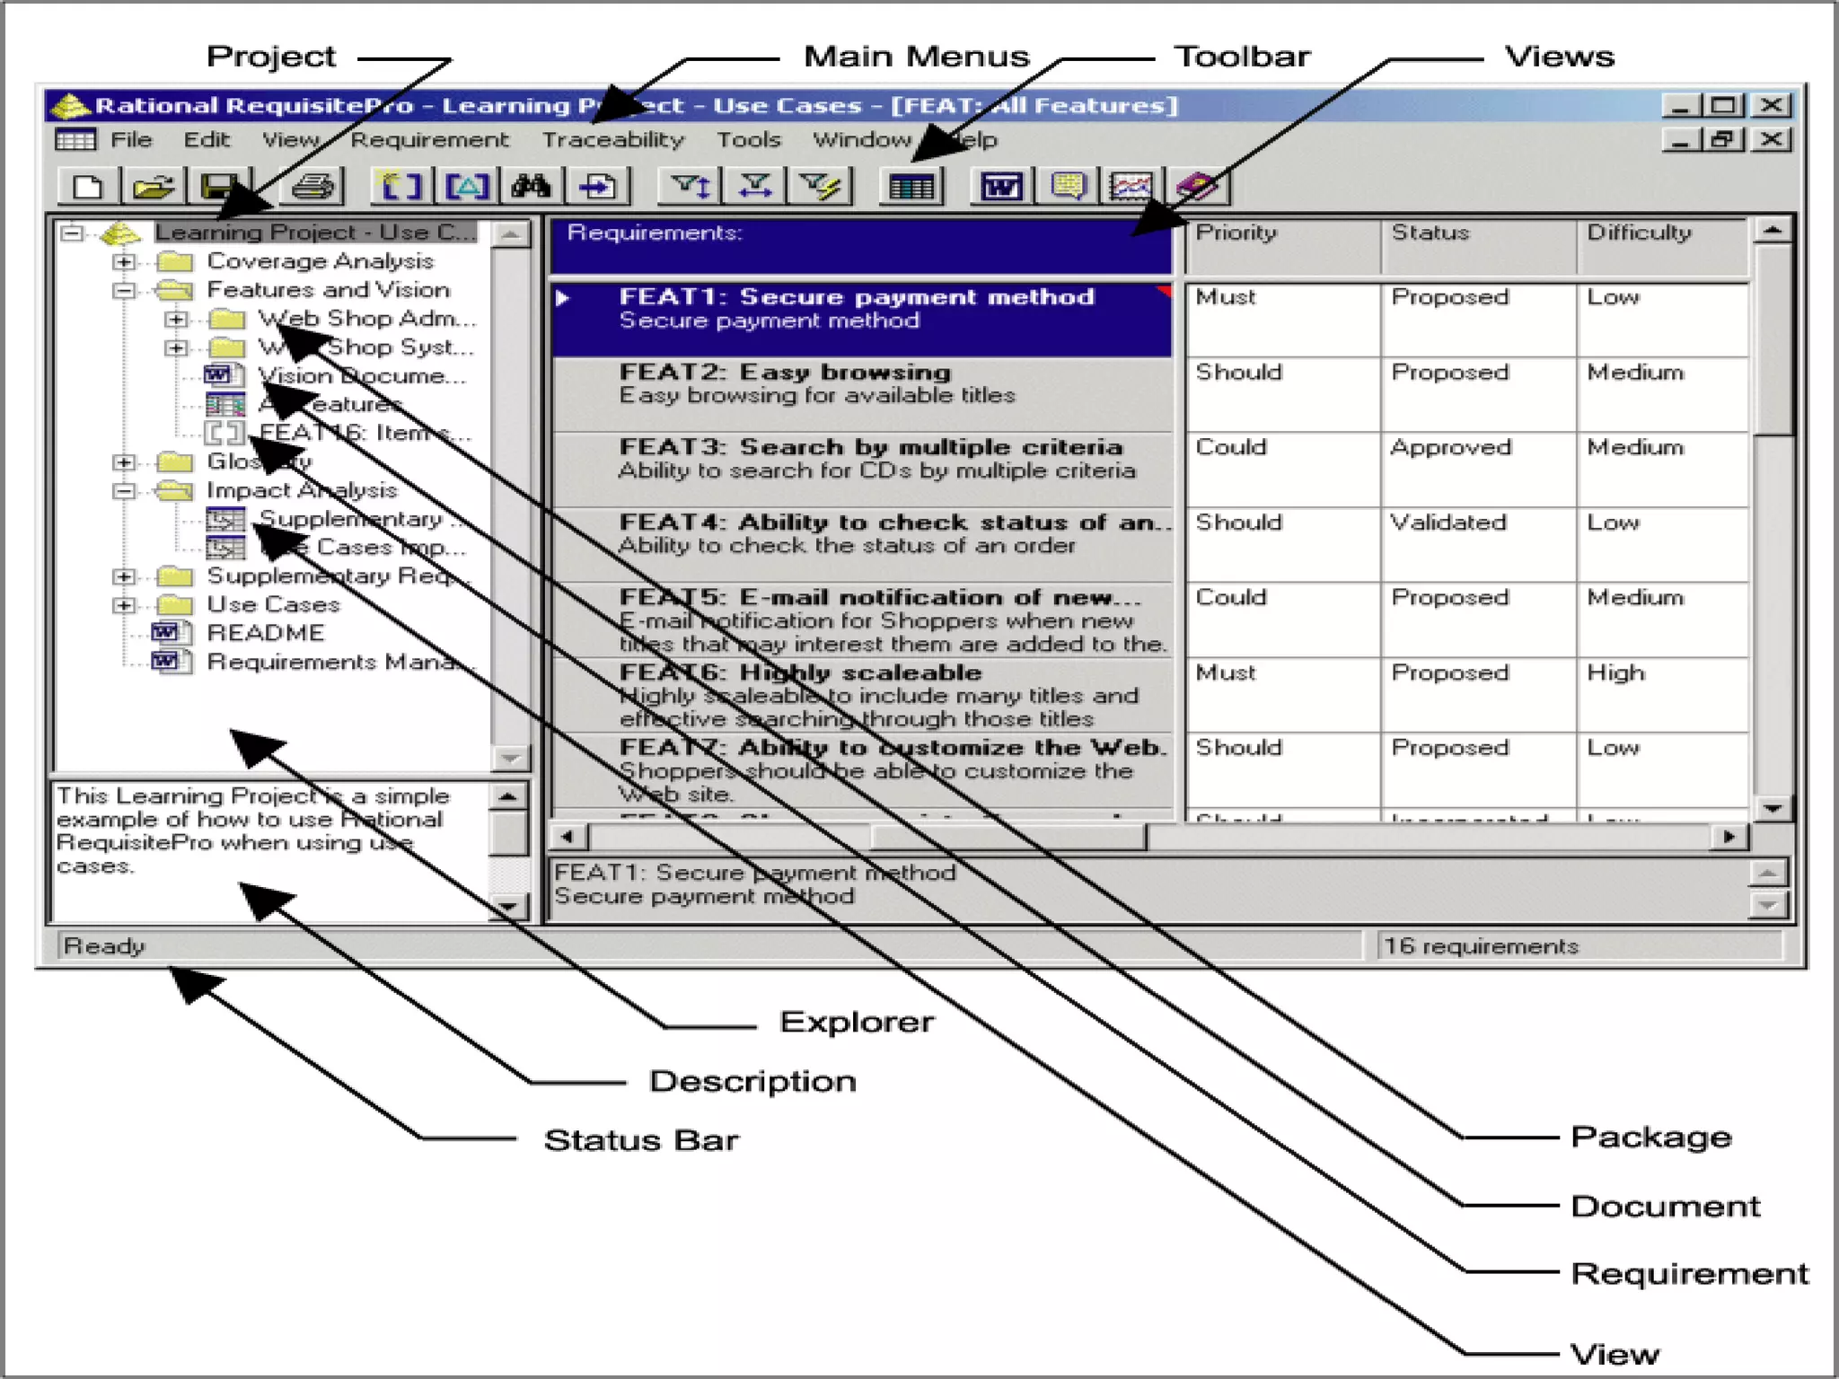
Task: Click the Print toolbar icon
Action: coord(312,187)
